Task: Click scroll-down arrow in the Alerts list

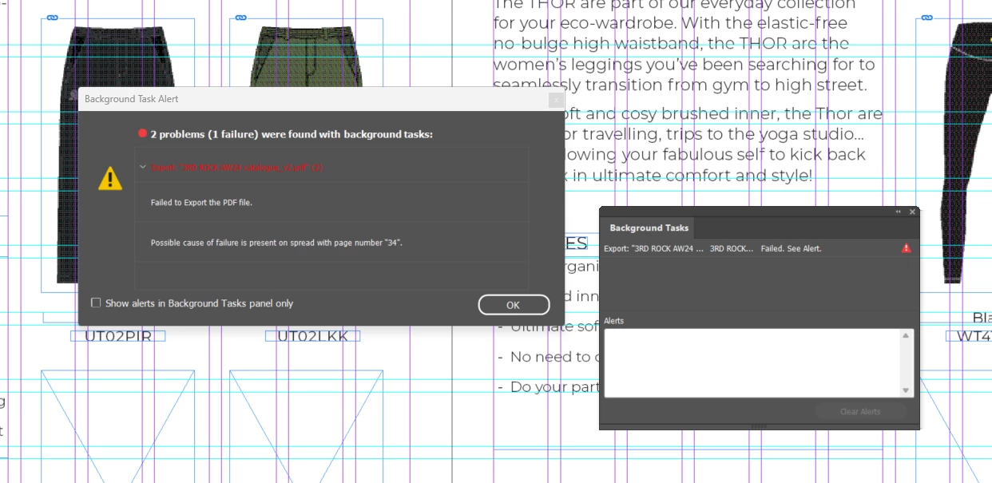Action: (906, 390)
